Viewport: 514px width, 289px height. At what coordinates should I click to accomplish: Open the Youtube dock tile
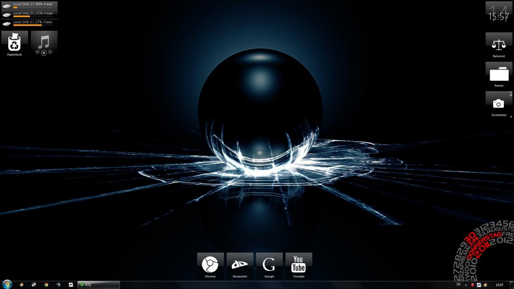pos(298,265)
